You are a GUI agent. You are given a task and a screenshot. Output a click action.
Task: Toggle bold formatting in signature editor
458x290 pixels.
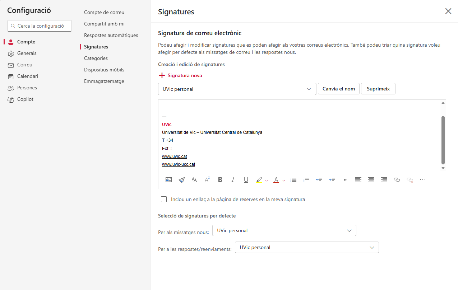pos(220,180)
